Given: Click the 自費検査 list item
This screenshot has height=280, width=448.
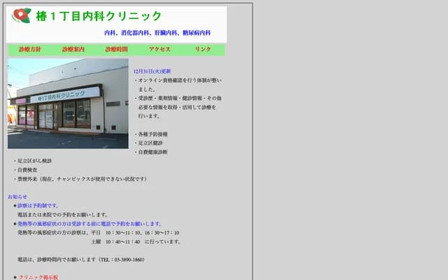Looking at the screenshot, I should click(x=25, y=169).
